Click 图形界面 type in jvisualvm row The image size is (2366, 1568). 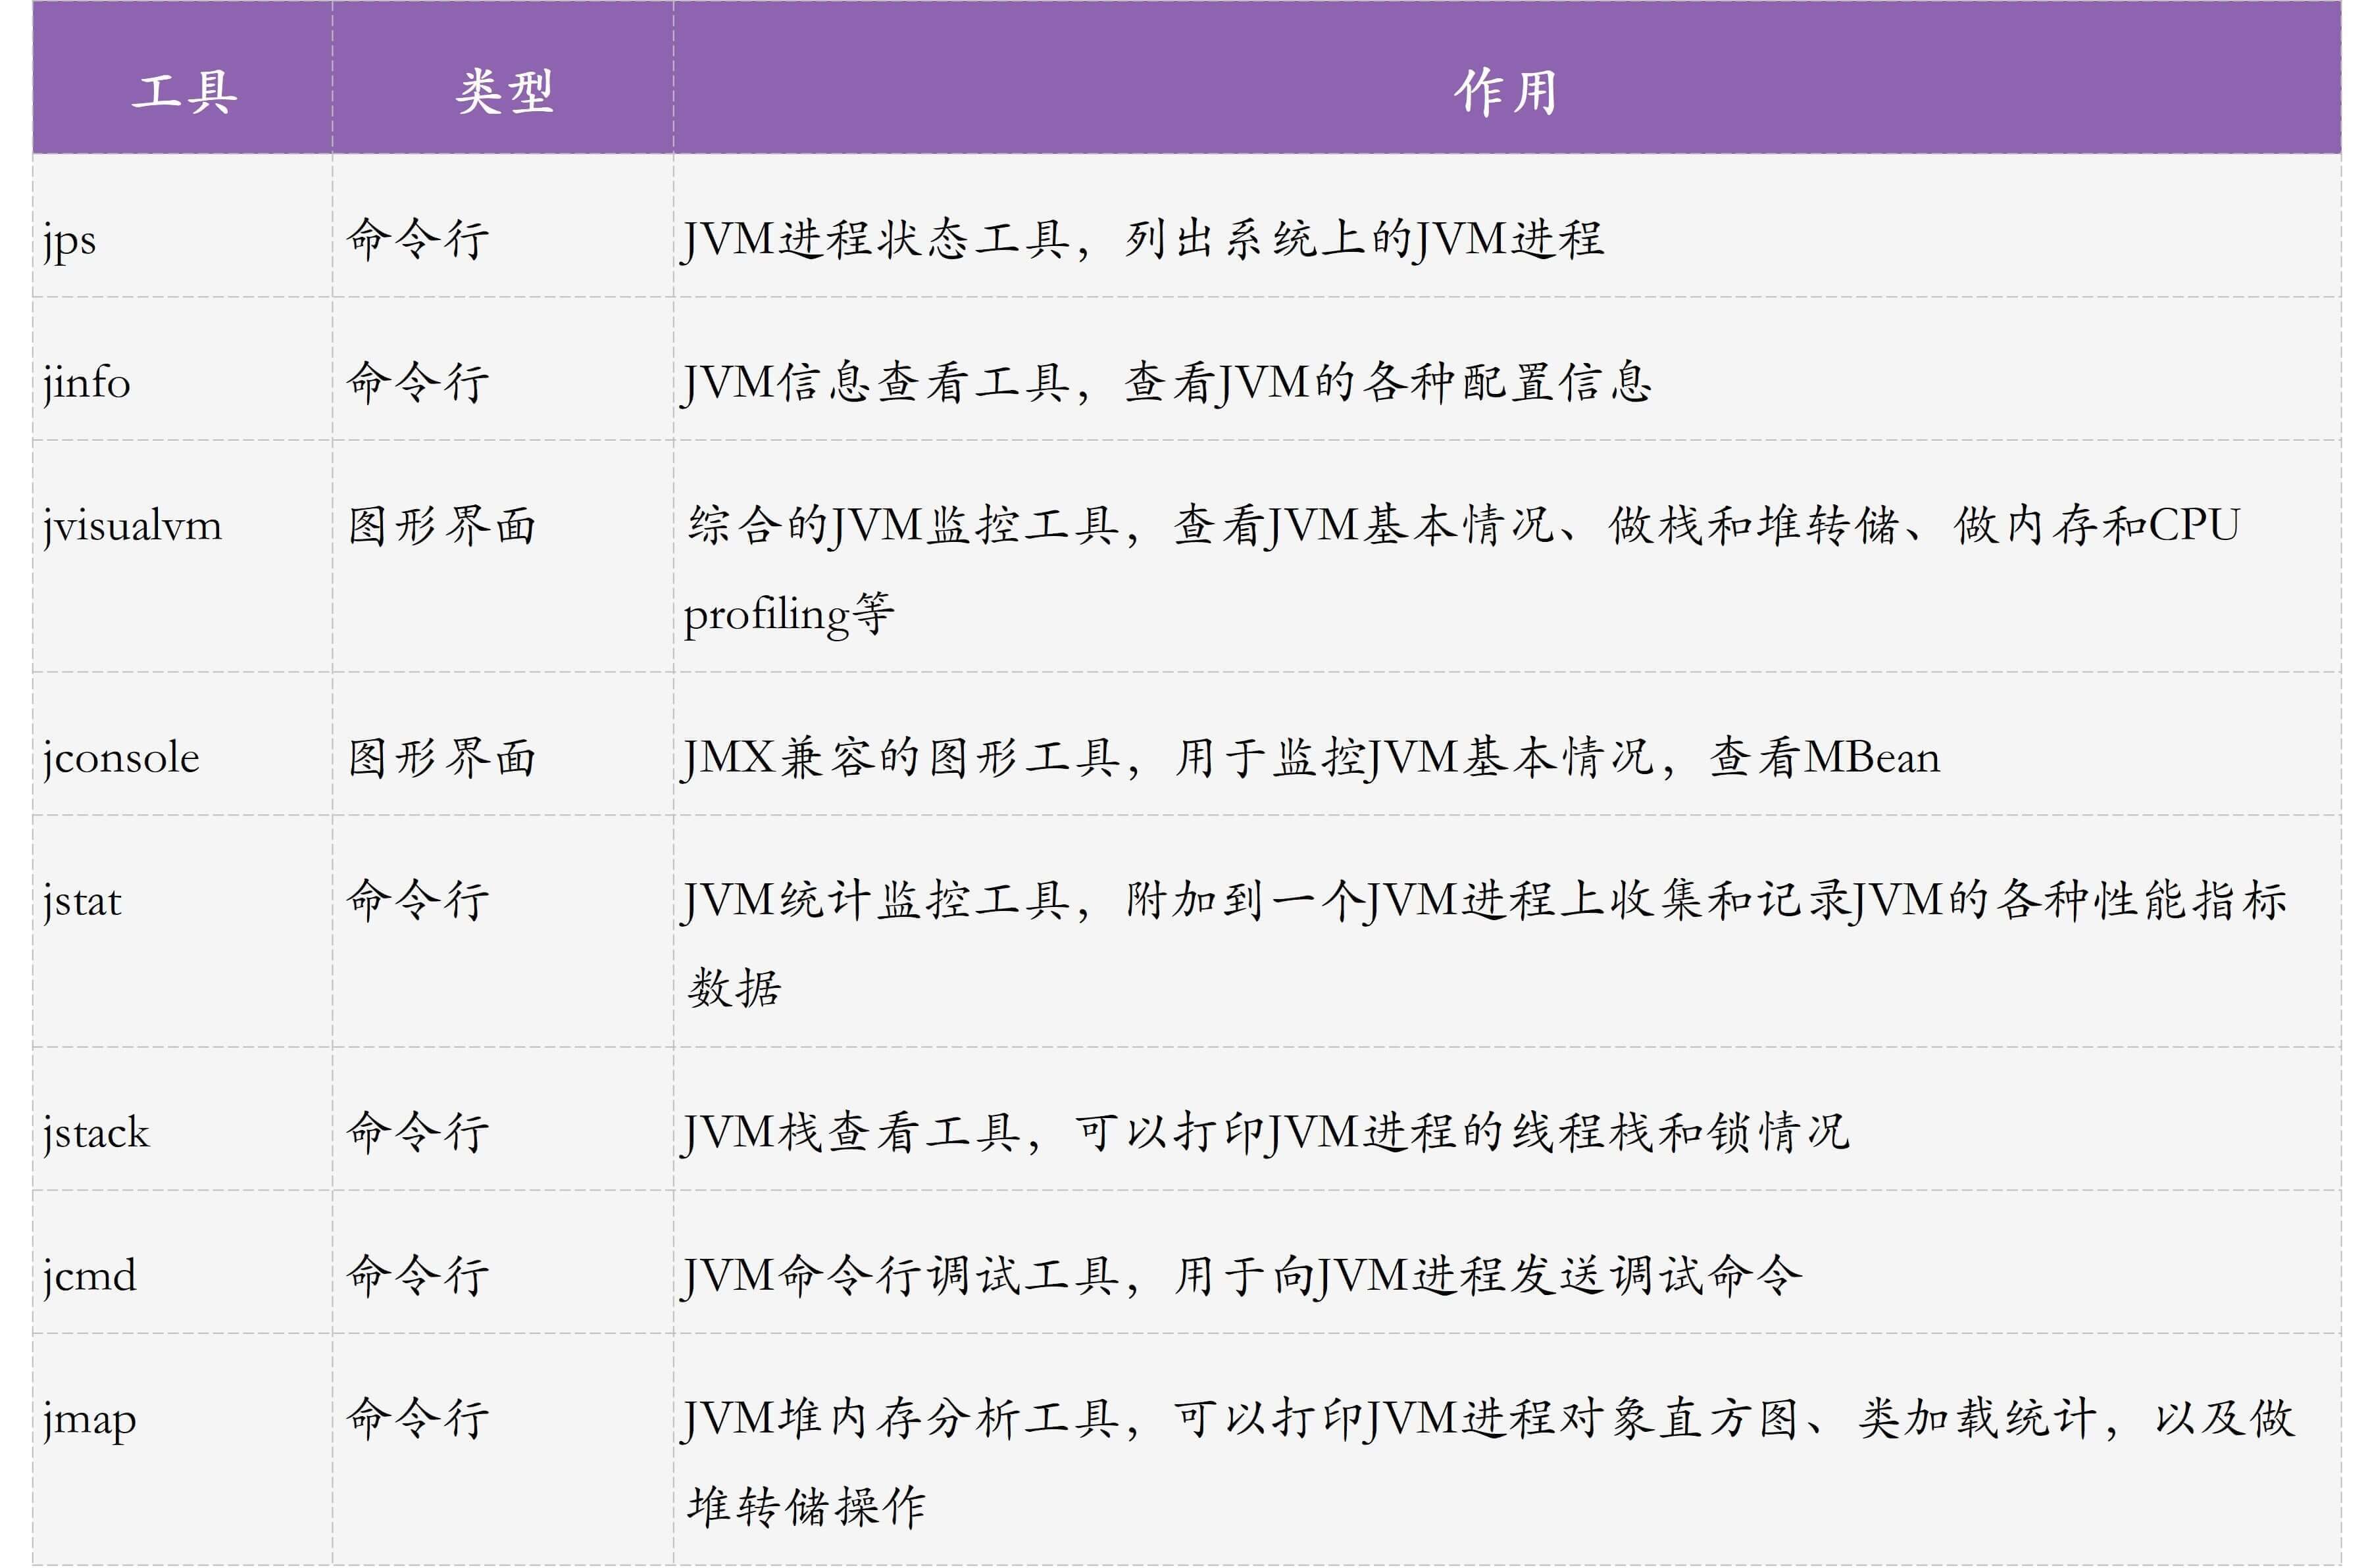pos(442,526)
